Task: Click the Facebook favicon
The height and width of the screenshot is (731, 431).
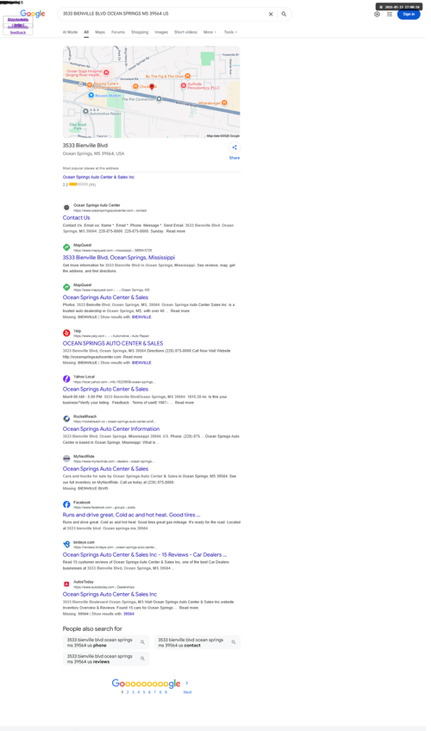Action: coord(66,504)
